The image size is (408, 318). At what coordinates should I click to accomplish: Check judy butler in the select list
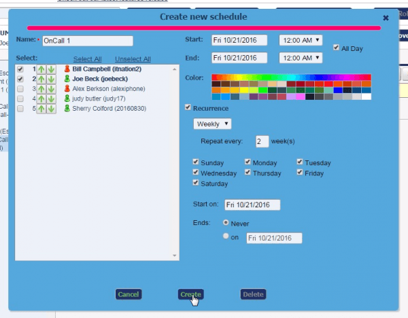coord(20,99)
